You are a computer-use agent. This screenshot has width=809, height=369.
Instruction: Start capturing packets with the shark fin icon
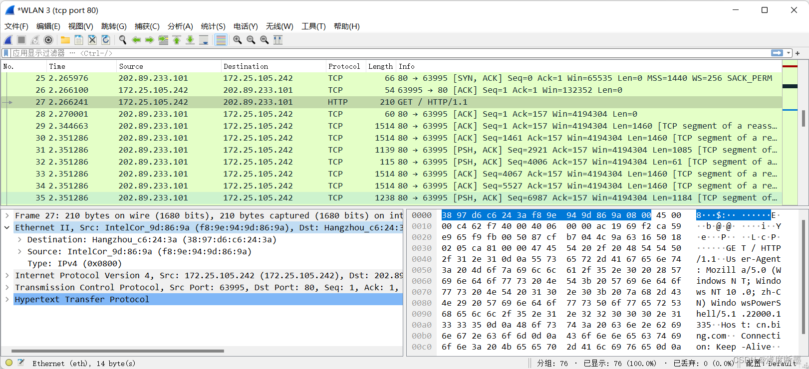[x=8, y=40]
